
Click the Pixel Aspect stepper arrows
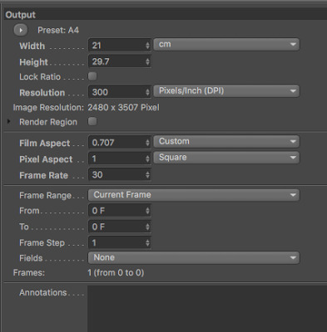pos(147,159)
